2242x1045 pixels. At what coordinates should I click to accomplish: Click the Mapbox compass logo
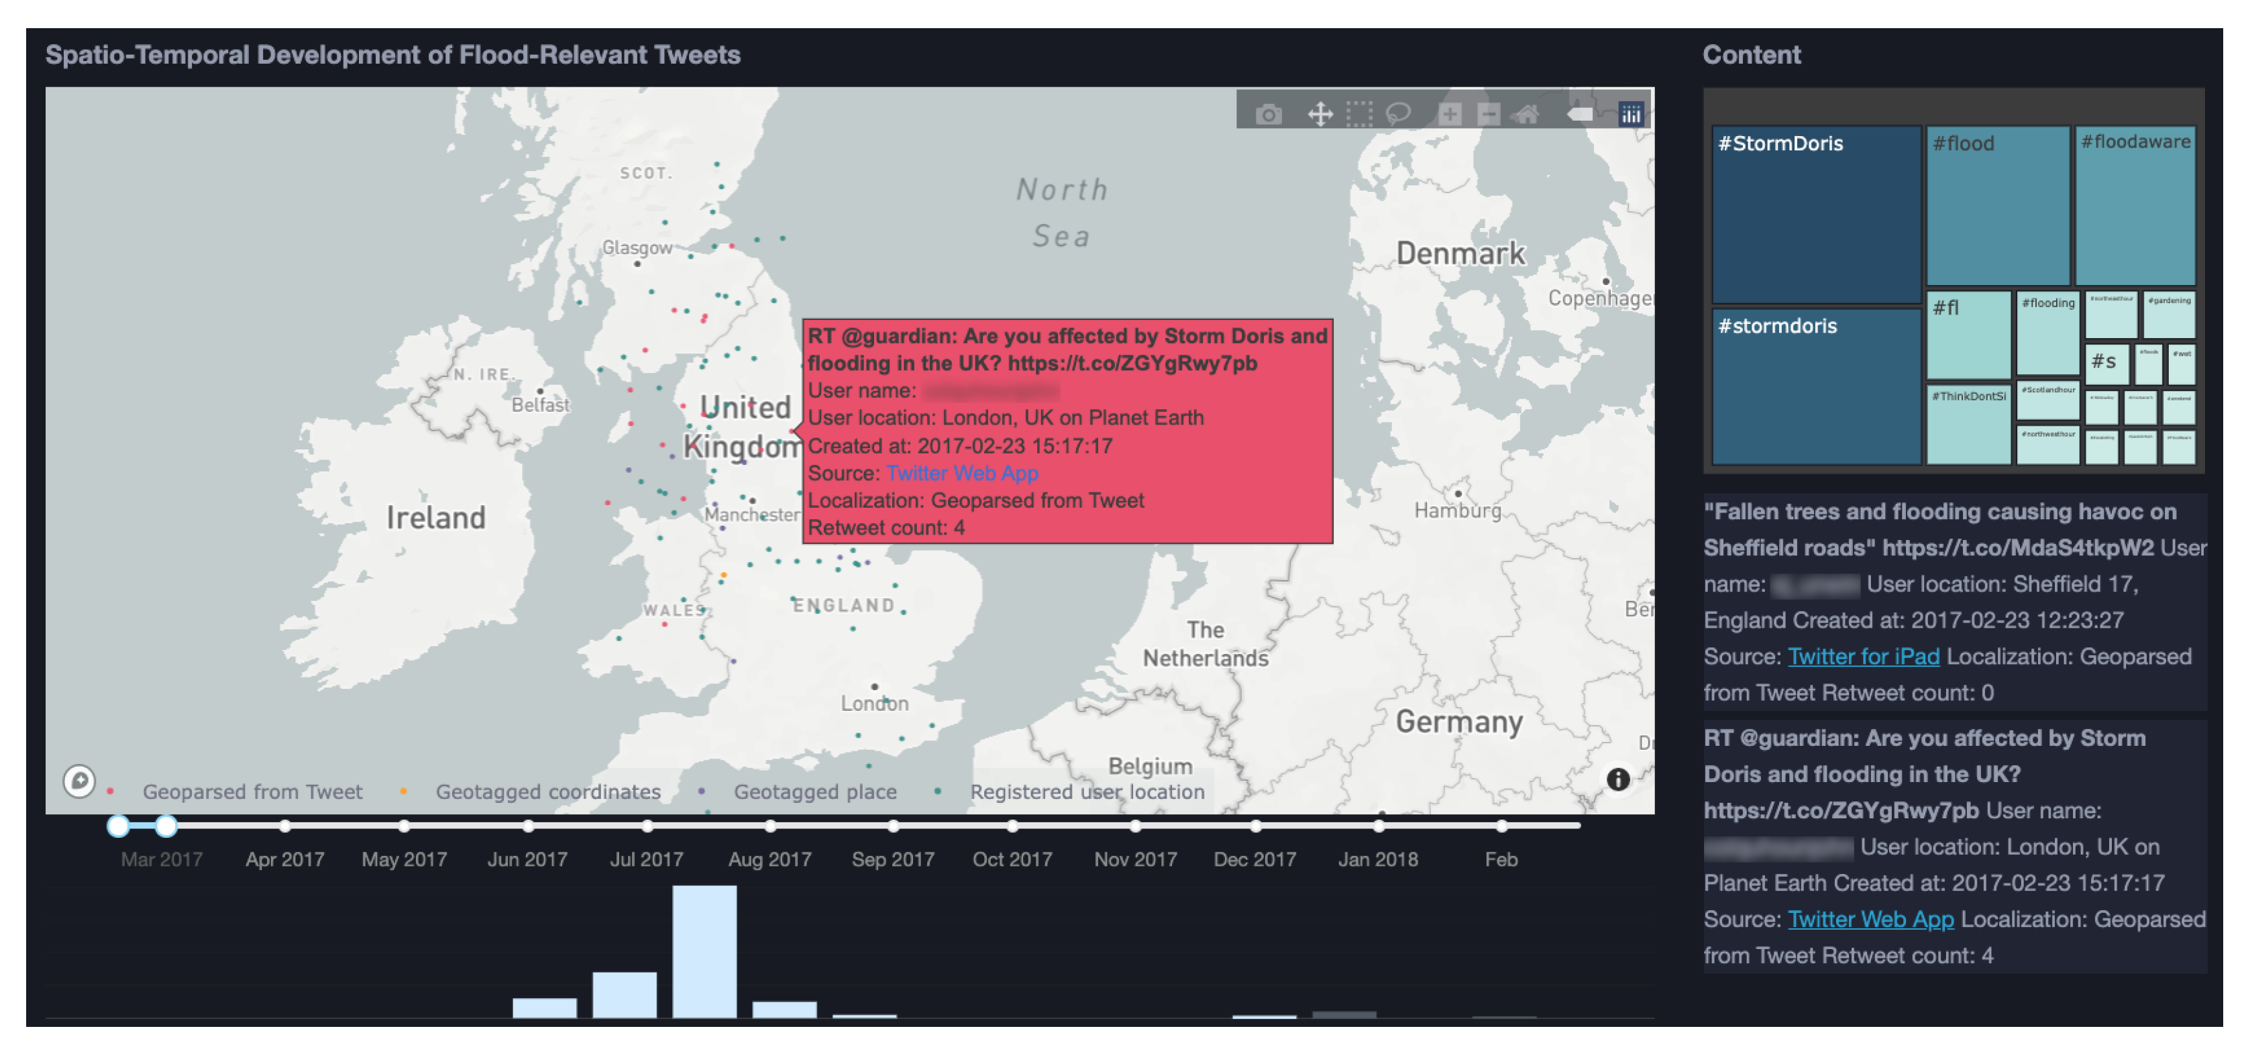79,781
